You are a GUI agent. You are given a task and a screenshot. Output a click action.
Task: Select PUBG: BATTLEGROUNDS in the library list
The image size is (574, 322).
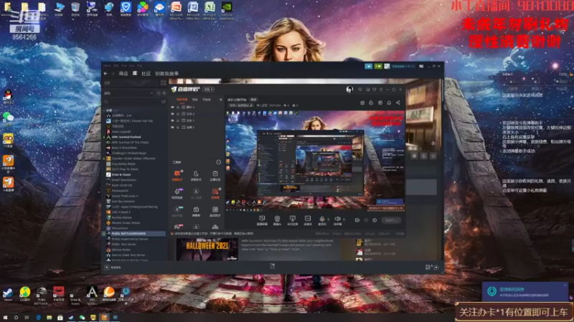pos(134,234)
